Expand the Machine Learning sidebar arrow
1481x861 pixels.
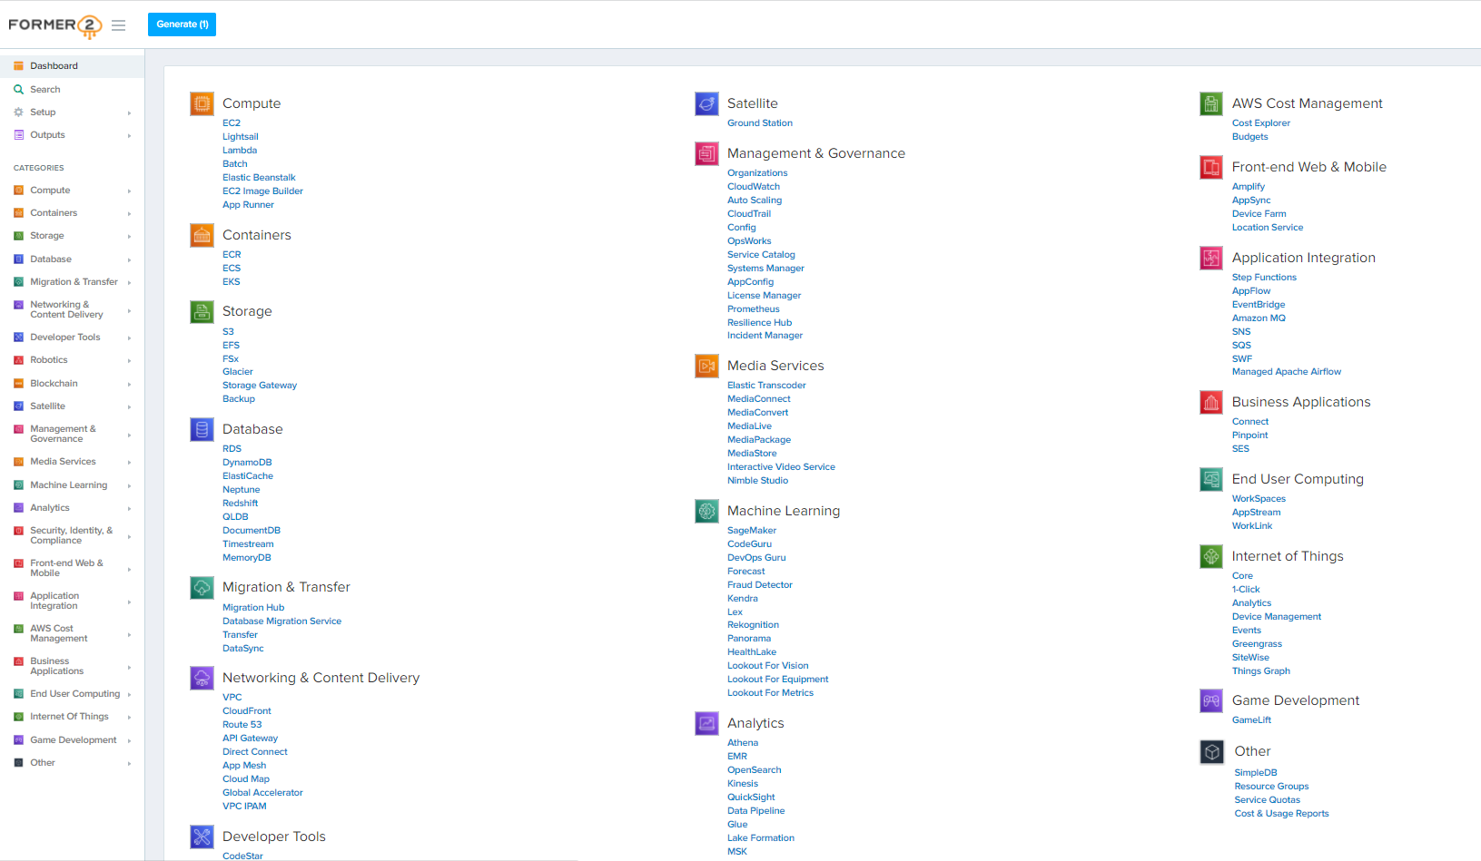129,486
